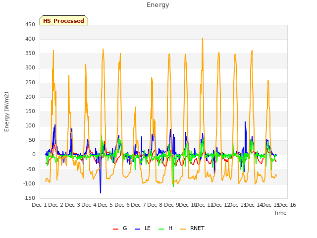The height and width of the screenshot is (238, 317).
Task: Click the 50 y-axis tick label
Action: (x=32, y=140)
